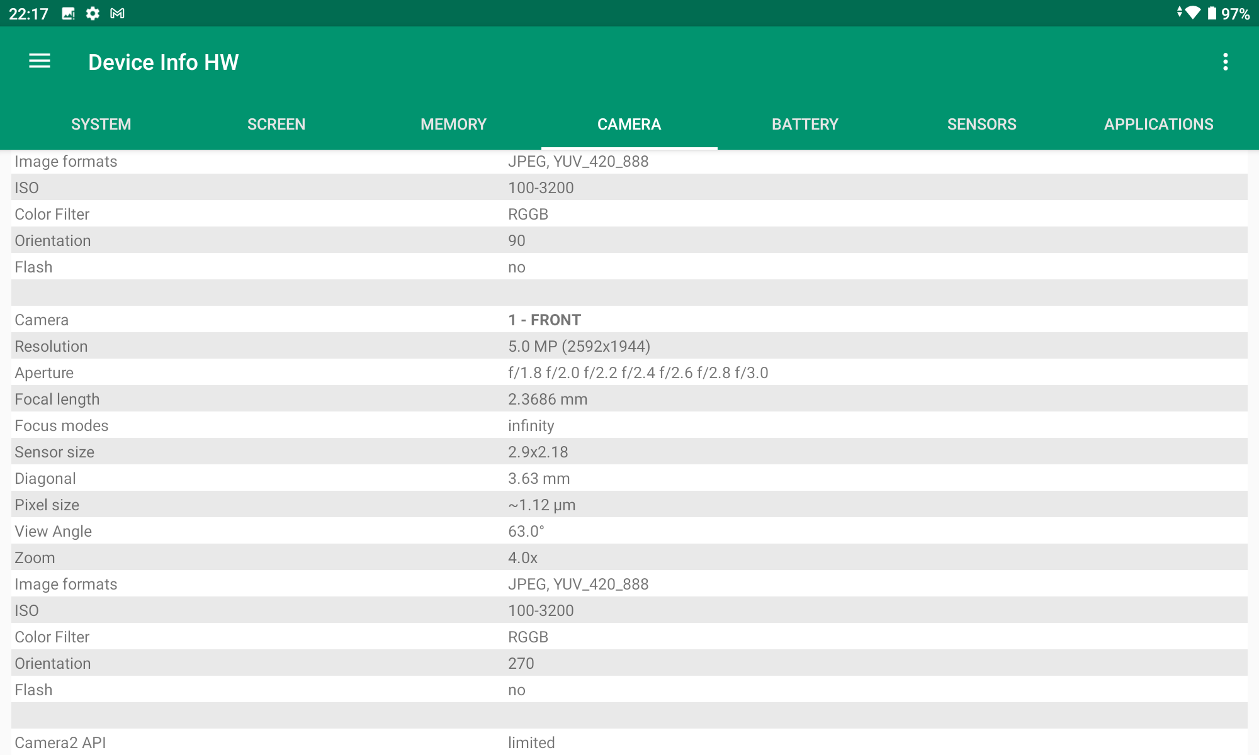Tap the Gmail notification icon

[x=117, y=13]
